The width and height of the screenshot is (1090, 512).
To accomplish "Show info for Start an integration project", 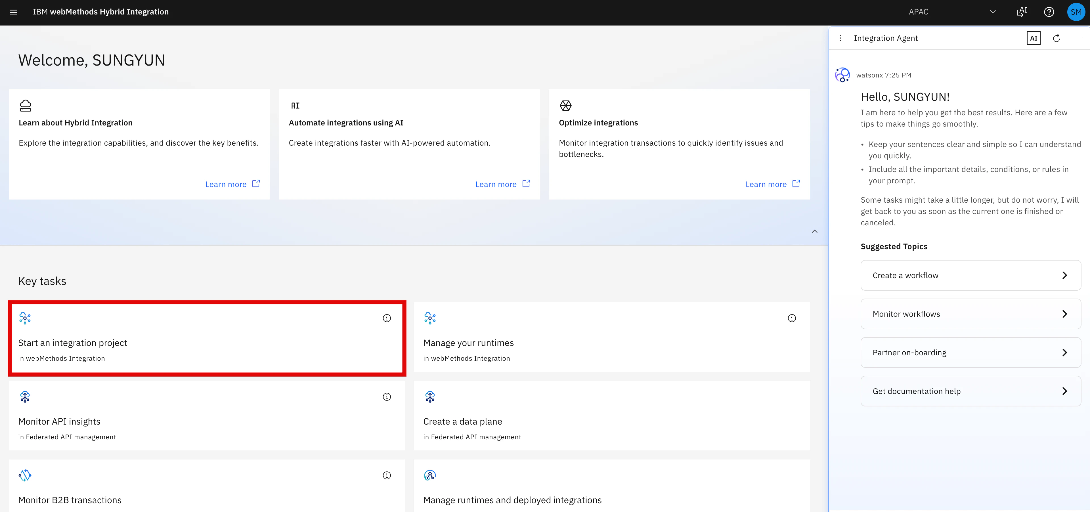I will [387, 318].
